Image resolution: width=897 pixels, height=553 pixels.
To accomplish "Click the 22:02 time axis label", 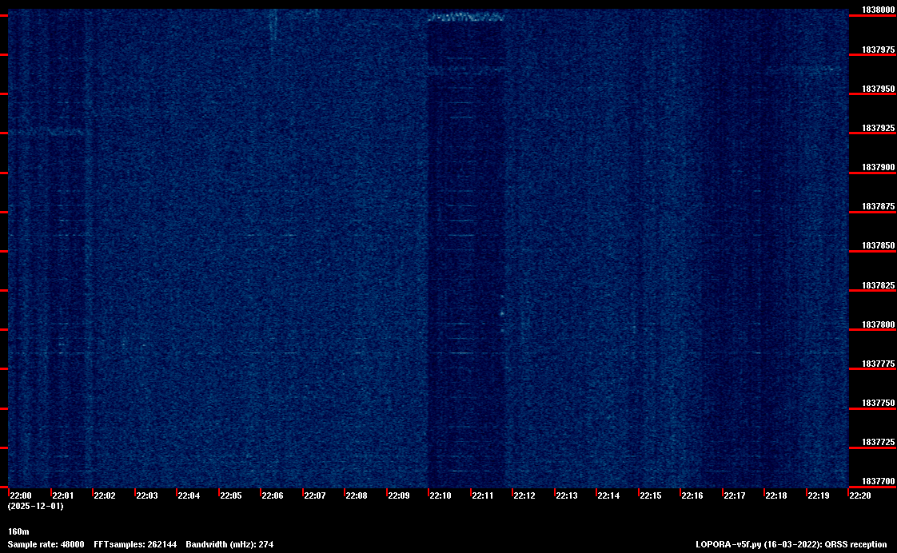I will pos(105,495).
